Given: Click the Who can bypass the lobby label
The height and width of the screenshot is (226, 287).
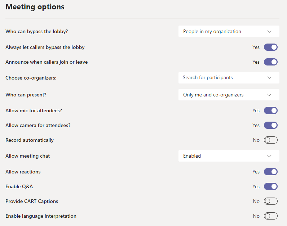Looking at the screenshot, I should [37, 31].
